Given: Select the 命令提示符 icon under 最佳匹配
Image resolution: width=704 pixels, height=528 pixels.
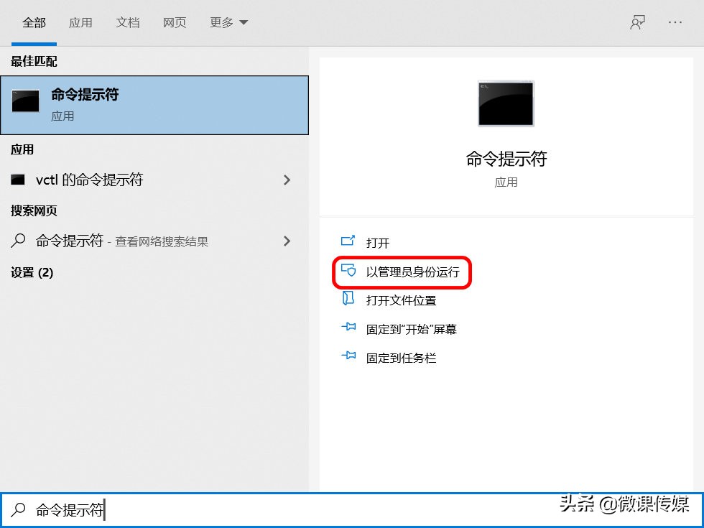Looking at the screenshot, I should pyautogui.click(x=25, y=101).
